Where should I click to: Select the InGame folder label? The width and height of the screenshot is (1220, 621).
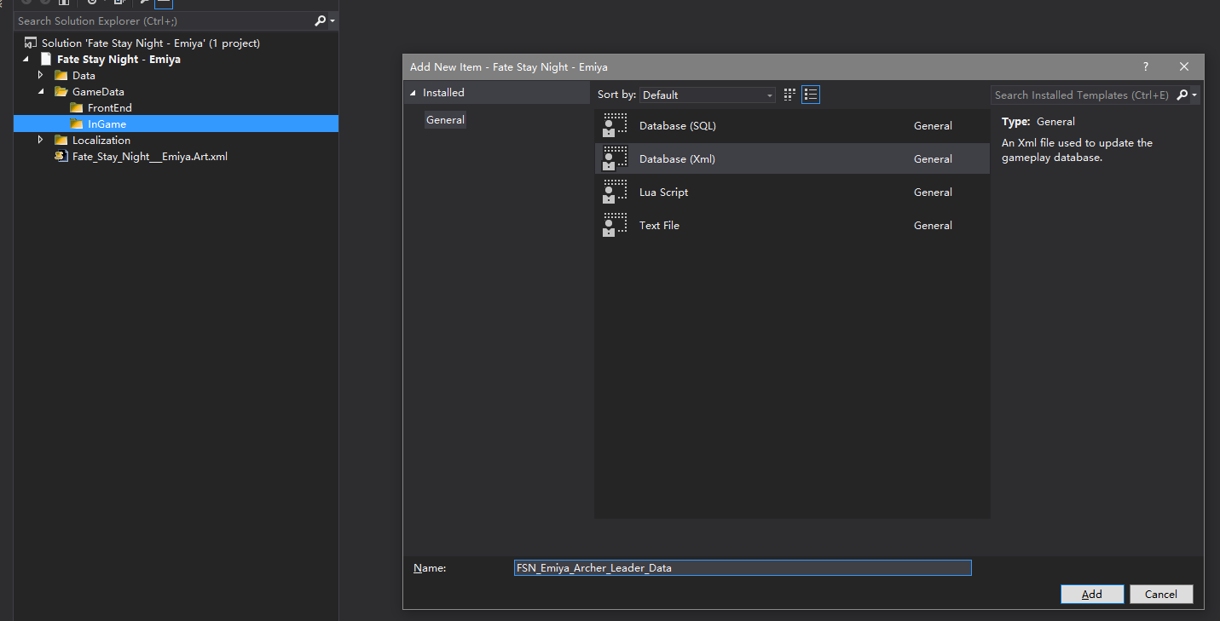click(x=107, y=124)
